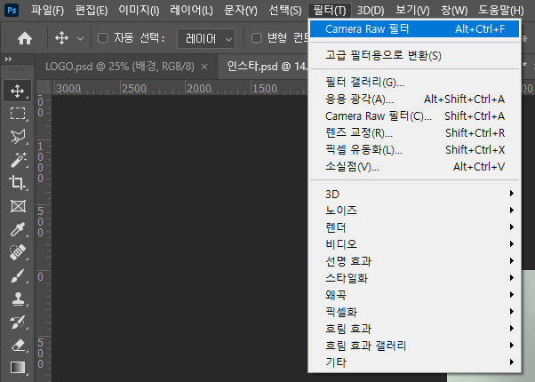Image resolution: width=535 pixels, height=382 pixels.
Task: Open the 문자(Y) menu
Action: pos(241,11)
